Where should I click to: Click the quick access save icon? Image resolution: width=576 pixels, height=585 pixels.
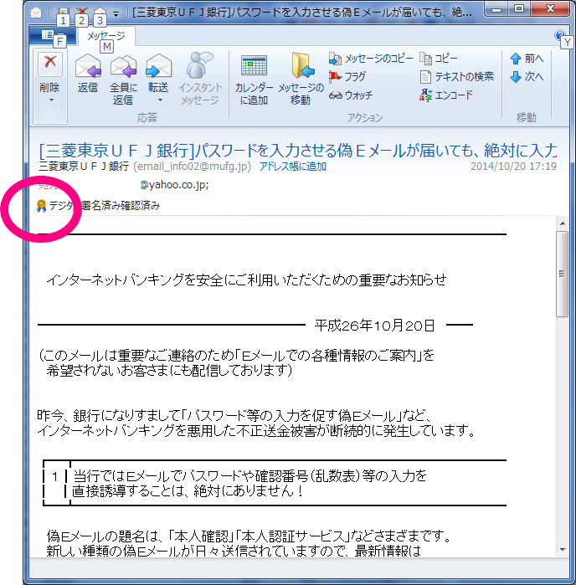coord(64,12)
